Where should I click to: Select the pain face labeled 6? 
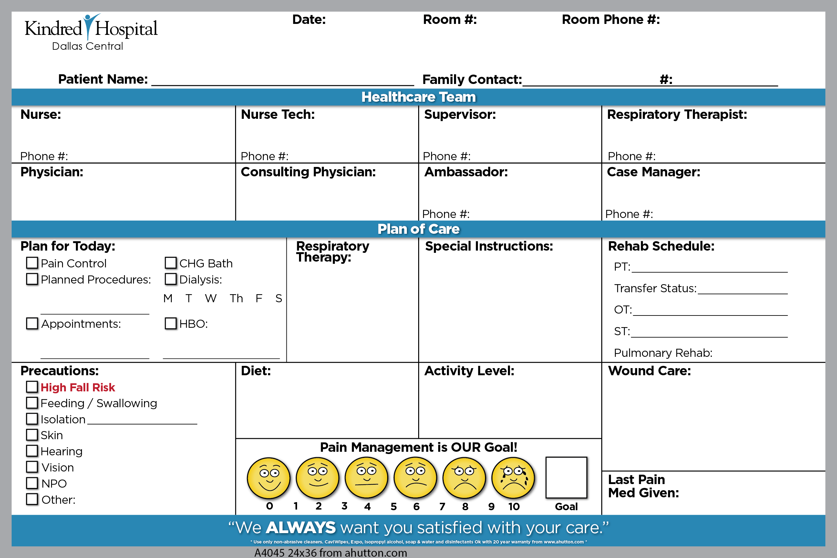[x=415, y=478]
